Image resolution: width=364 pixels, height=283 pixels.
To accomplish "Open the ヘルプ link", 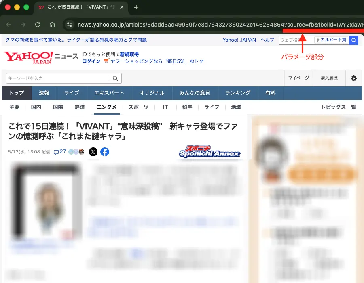I will 267,40.
